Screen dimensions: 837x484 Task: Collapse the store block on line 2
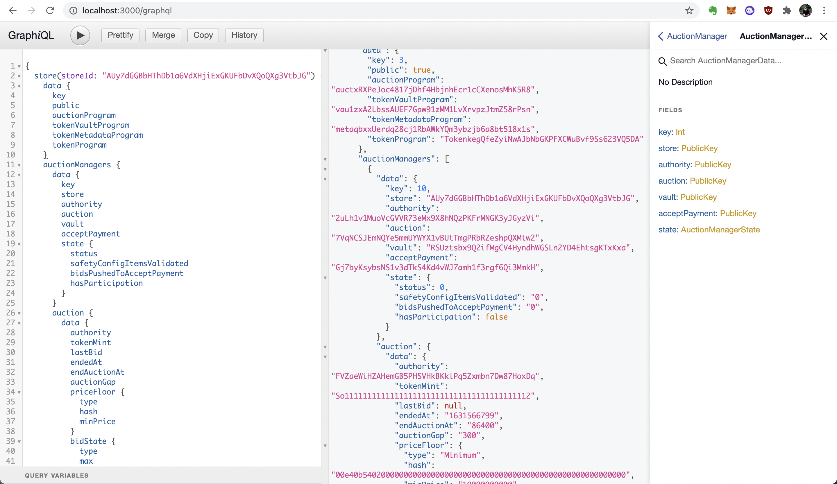(x=19, y=76)
